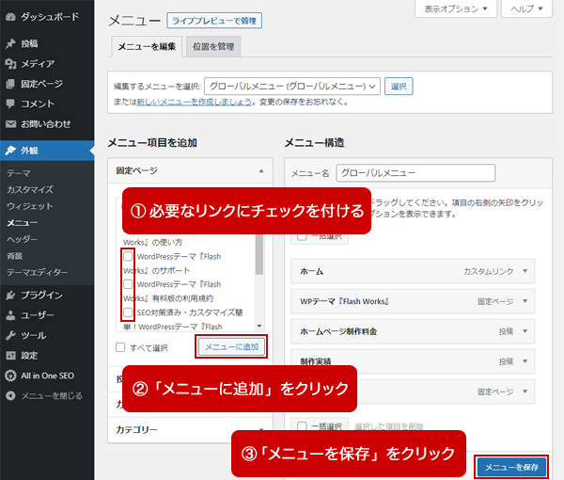Click the 選択 button
The height and width of the screenshot is (480, 564).
(399, 87)
